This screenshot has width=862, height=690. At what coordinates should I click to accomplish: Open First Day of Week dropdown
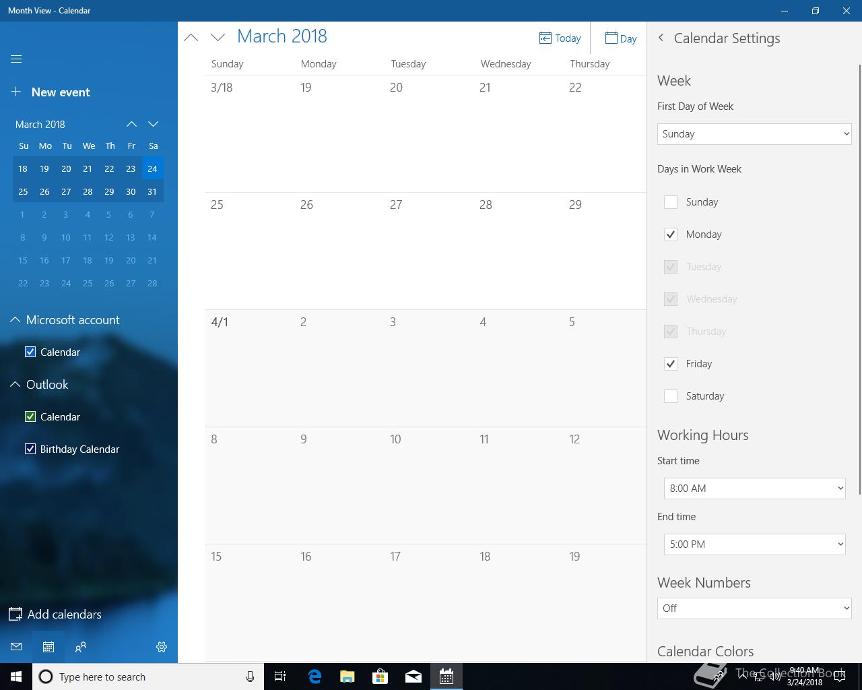(x=754, y=134)
